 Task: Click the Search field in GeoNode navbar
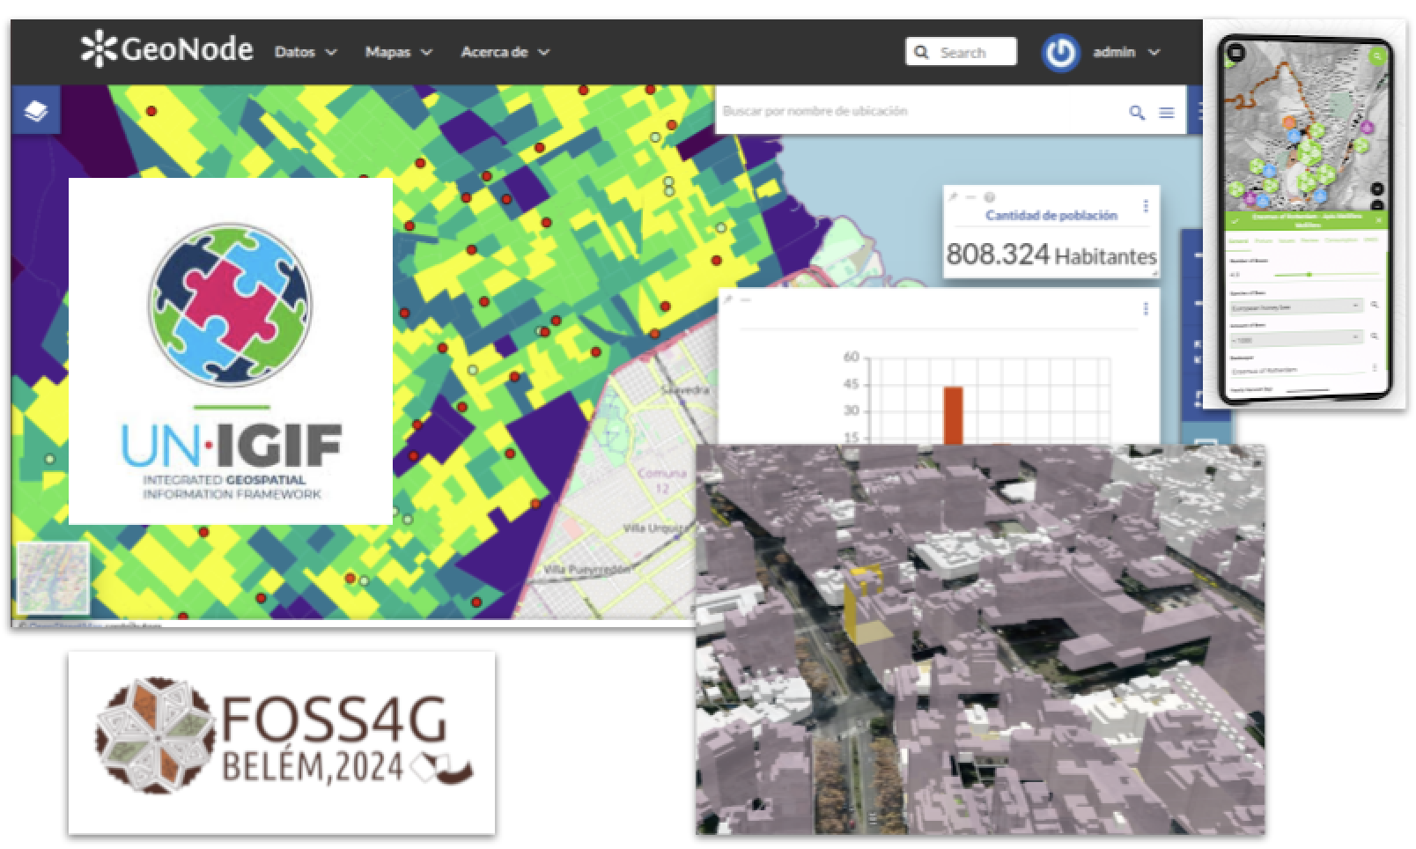click(x=962, y=53)
